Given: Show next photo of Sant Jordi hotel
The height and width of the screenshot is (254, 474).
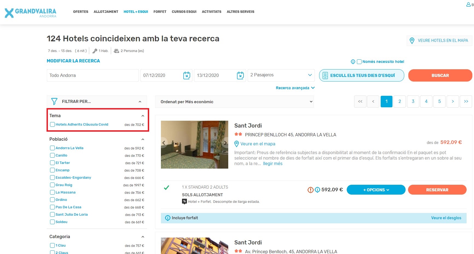Looking at the screenshot, I should (225, 143).
